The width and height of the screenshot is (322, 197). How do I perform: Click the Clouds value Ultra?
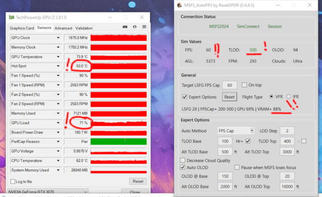297,61
